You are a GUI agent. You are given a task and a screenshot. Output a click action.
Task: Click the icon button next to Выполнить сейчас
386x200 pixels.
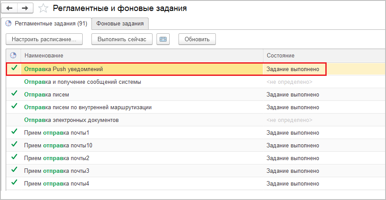164,39
